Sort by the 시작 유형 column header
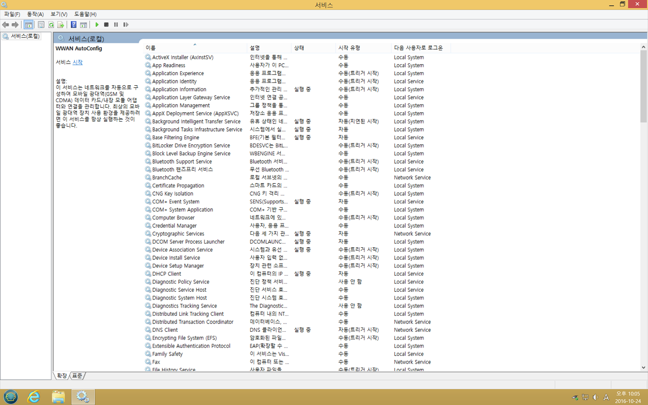The width and height of the screenshot is (648, 405). (x=363, y=48)
